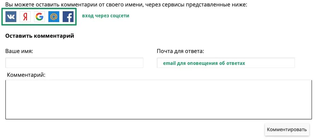Choose the Yandex login icon
Image resolution: width=317 pixels, height=140 pixels.
pyautogui.click(x=25, y=17)
